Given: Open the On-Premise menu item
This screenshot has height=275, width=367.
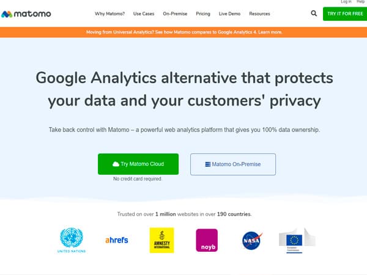Looking at the screenshot, I should [x=175, y=14].
